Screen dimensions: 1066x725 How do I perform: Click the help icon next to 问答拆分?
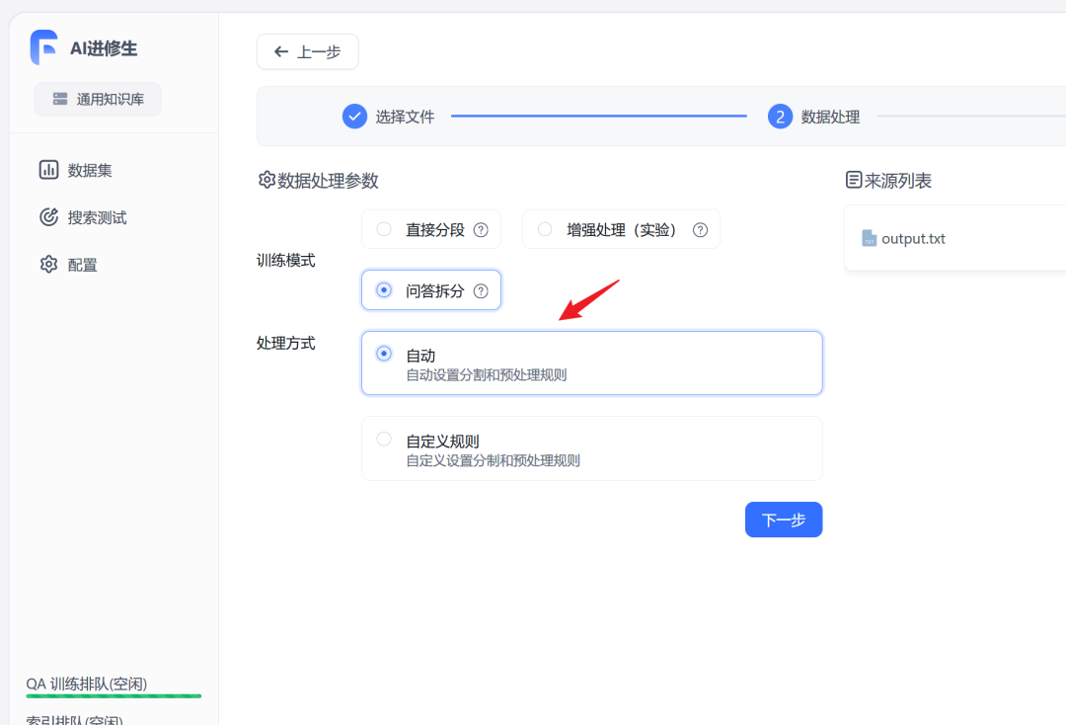[x=481, y=291]
